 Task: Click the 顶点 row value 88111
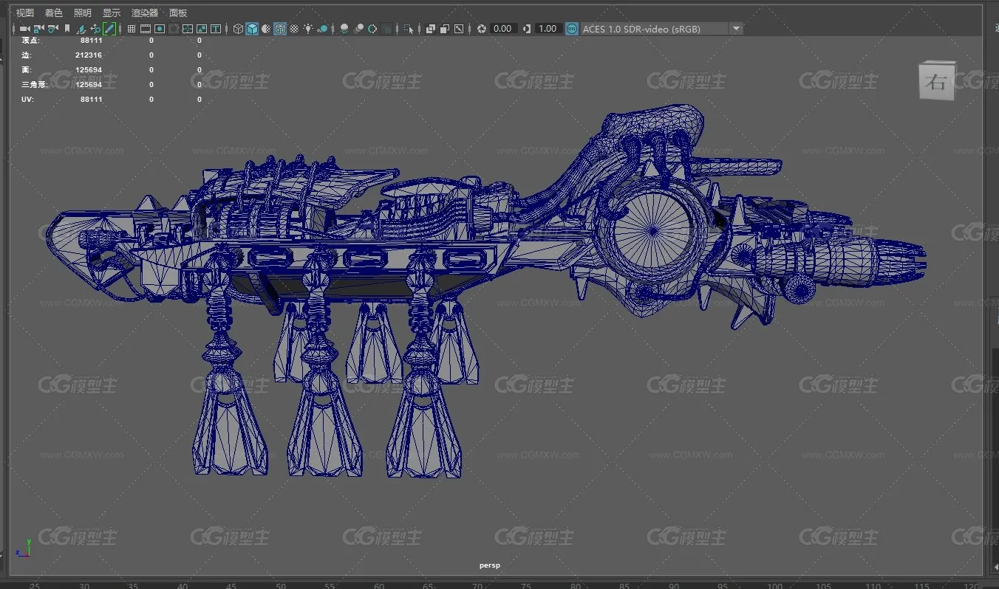coord(92,41)
